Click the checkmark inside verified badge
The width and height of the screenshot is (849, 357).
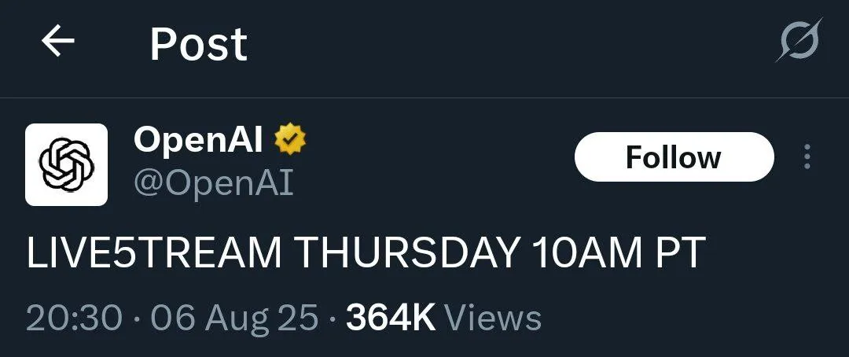click(x=290, y=140)
